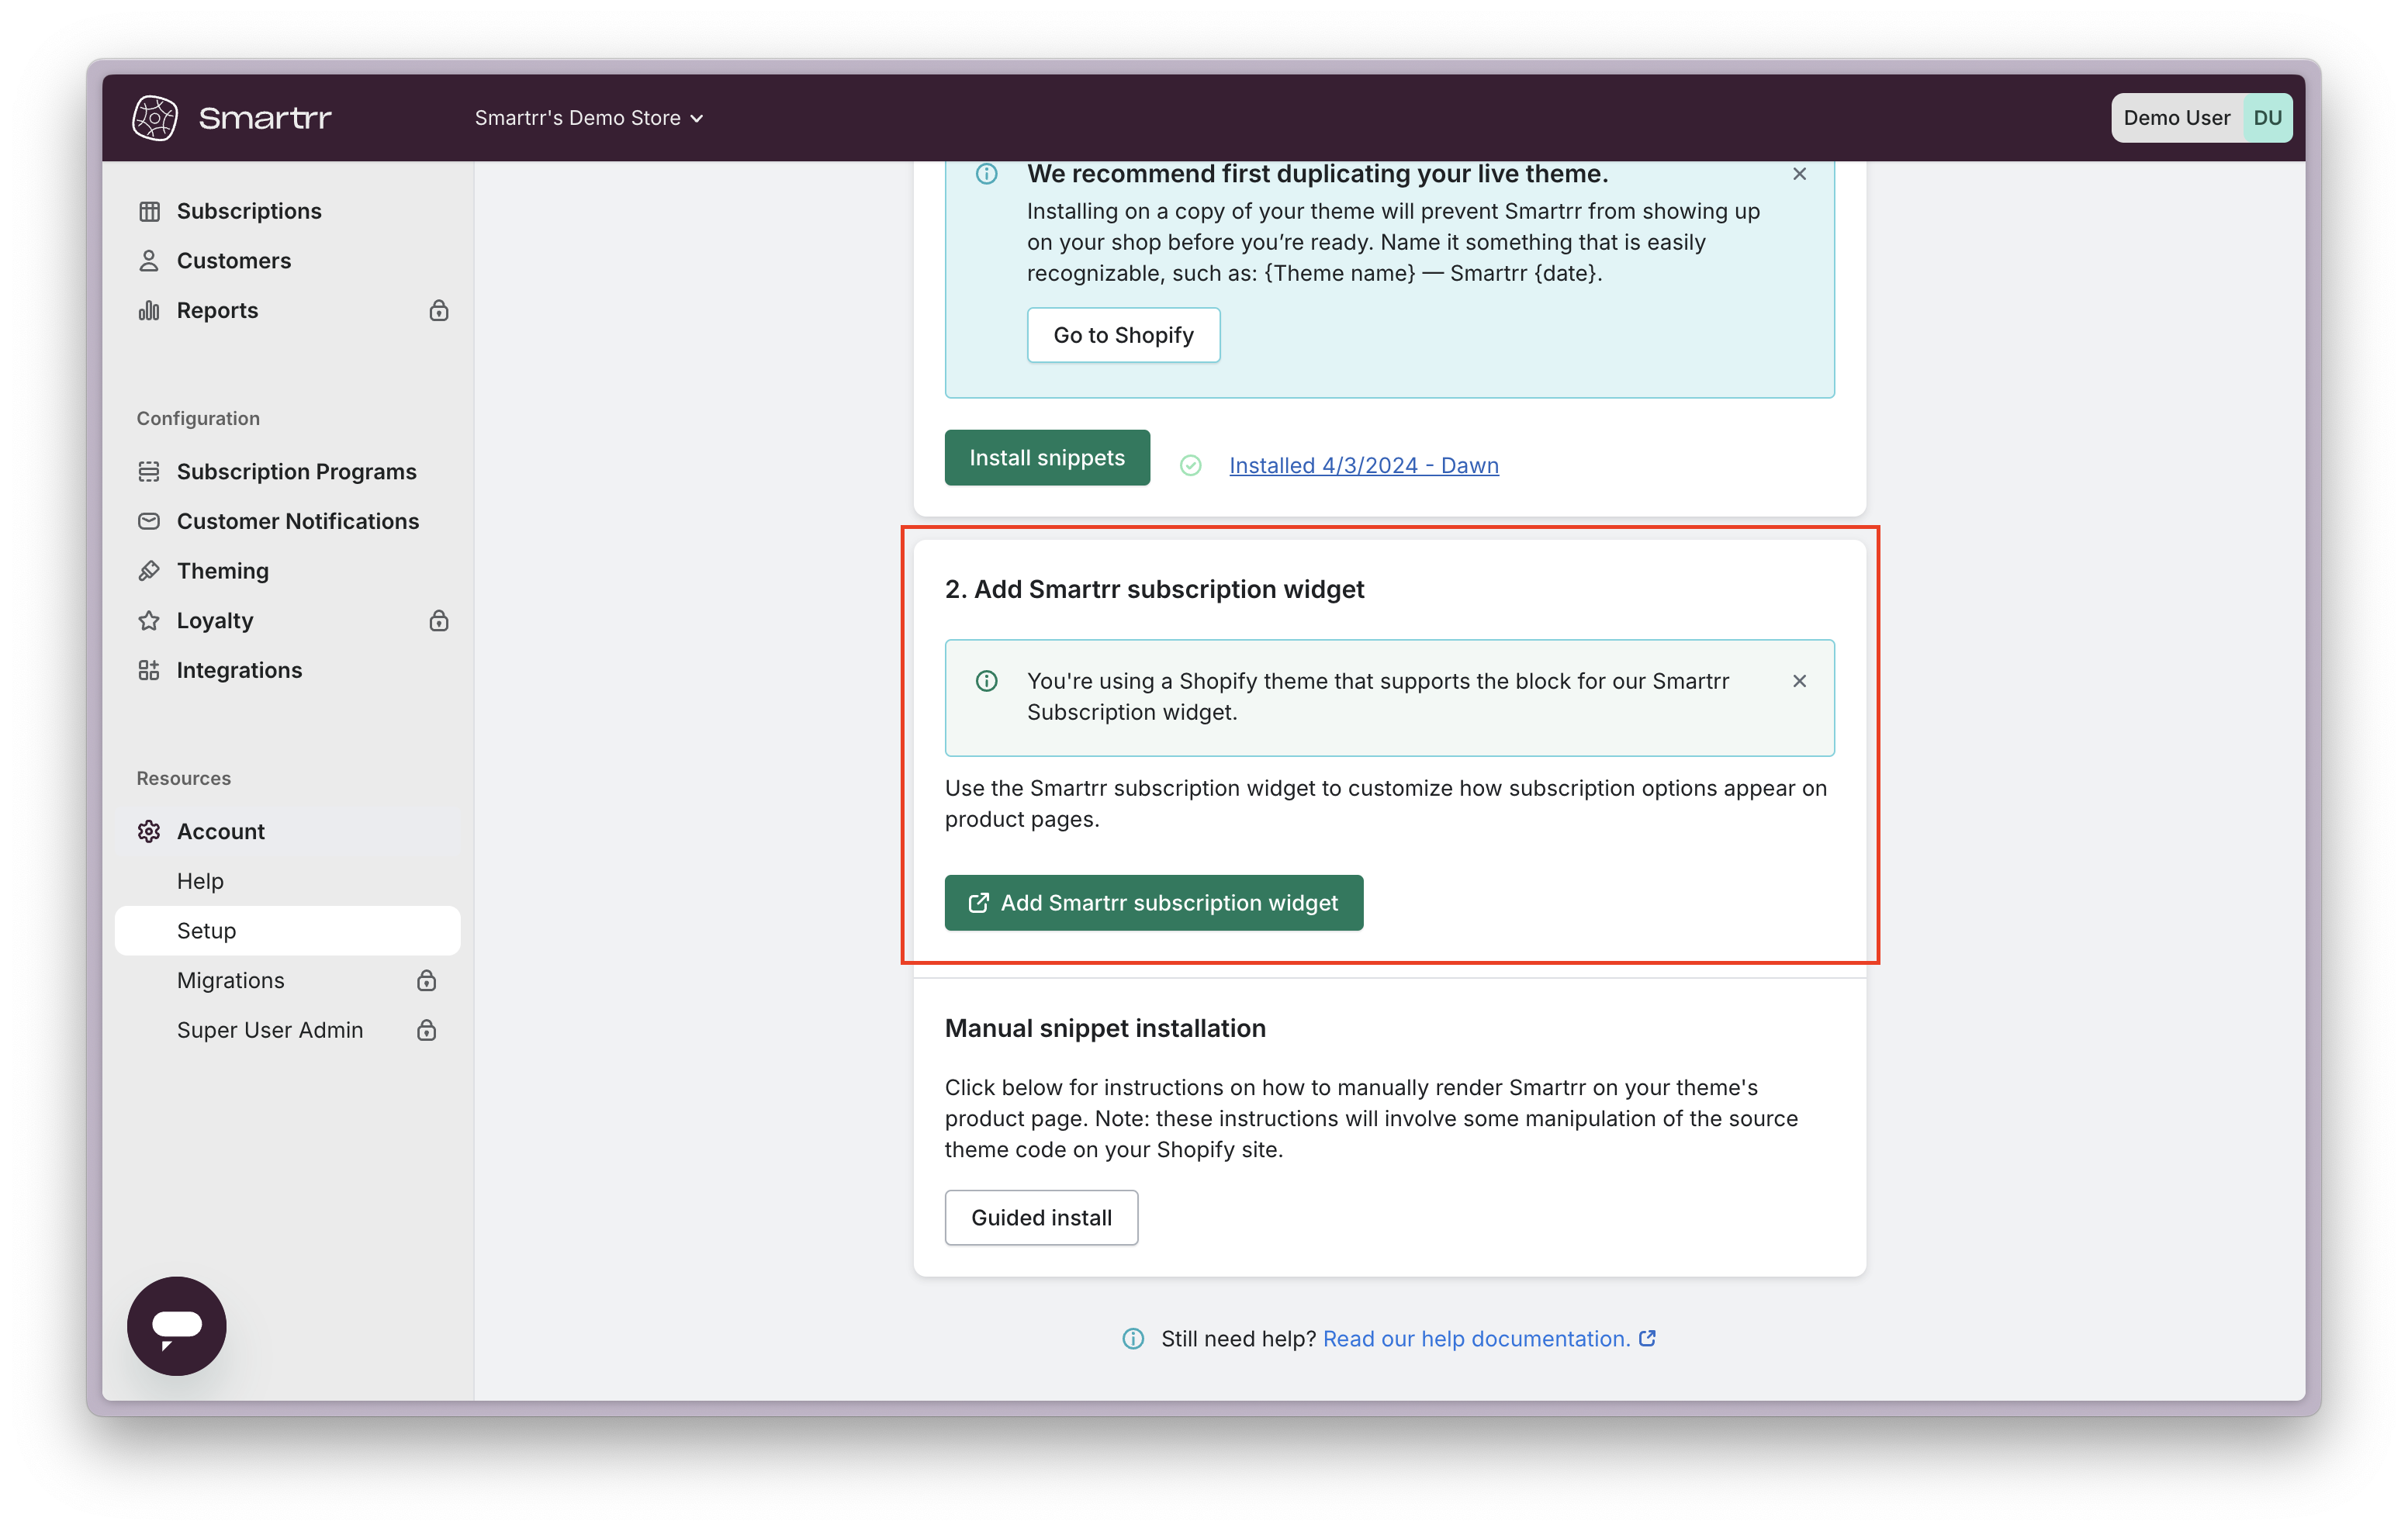Open Read our help documentation link
This screenshot has height=1531, width=2408.
click(1476, 1339)
